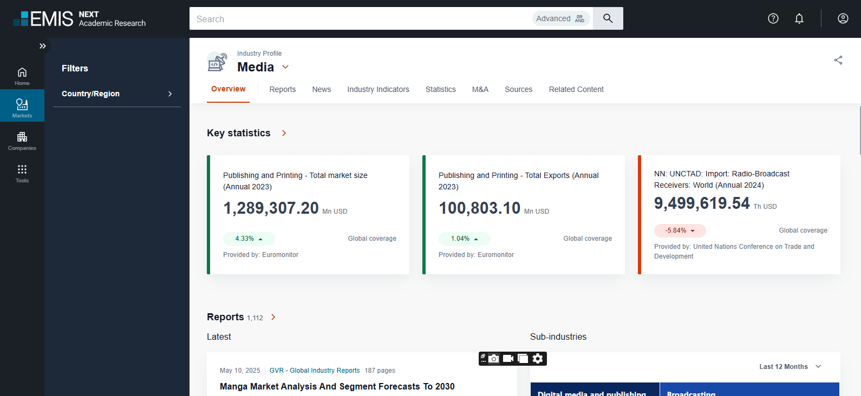Screen dimensions: 861x396
Task: Share this industry profile page
Action: (x=838, y=60)
